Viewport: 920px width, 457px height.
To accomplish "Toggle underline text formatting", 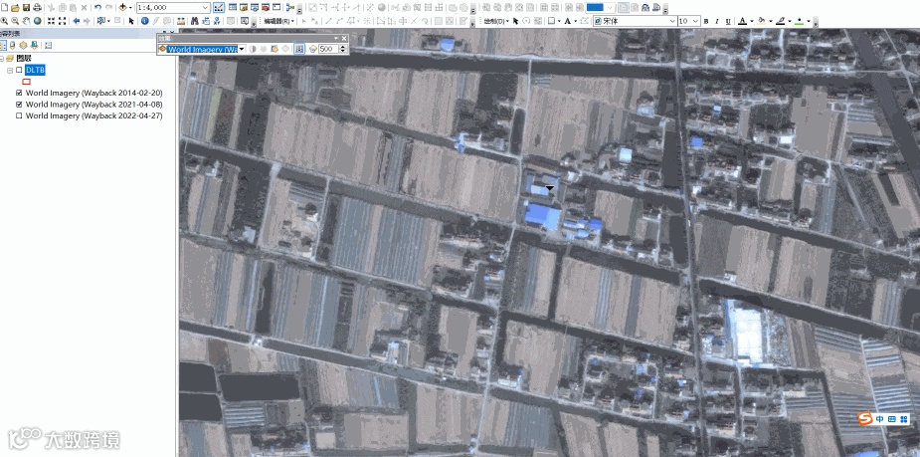I will 728,21.
